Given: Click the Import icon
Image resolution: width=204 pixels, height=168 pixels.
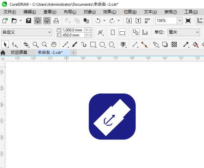Looking at the screenshot, I should coord(129,21).
